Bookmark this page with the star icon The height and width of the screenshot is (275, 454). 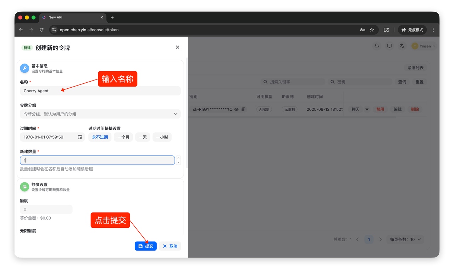coord(372,30)
